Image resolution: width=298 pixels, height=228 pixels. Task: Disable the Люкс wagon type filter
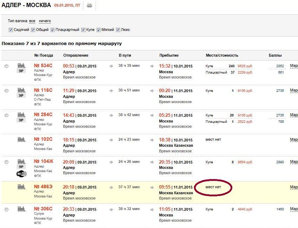118,30
